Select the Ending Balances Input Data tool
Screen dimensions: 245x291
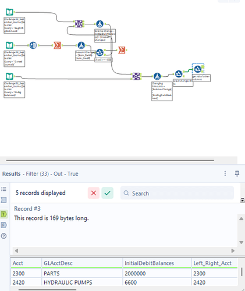pos(9,76)
